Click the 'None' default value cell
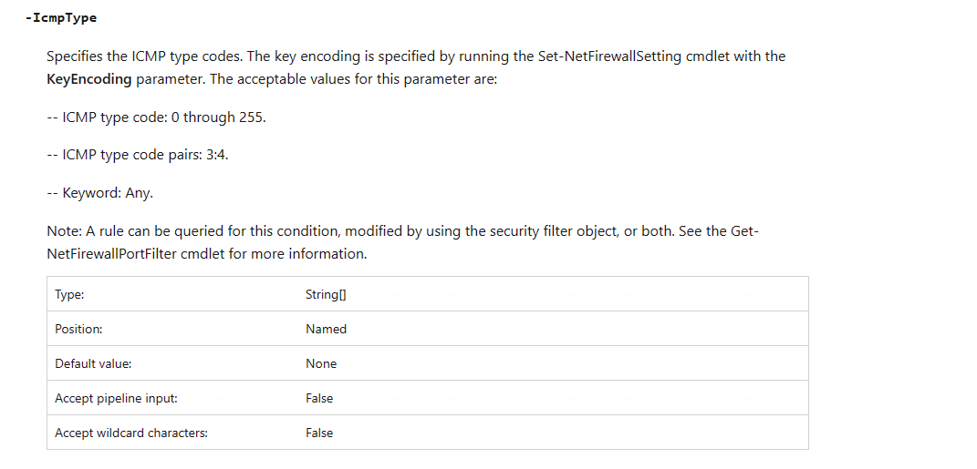 [321, 363]
